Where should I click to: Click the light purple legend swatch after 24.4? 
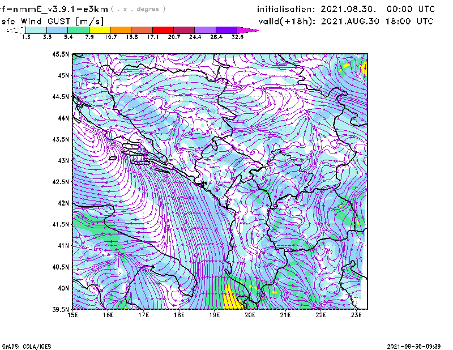[x=205, y=30]
